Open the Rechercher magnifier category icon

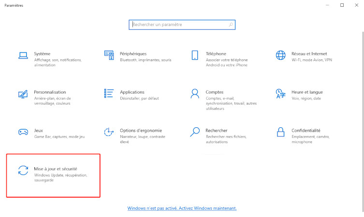click(195, 132)
